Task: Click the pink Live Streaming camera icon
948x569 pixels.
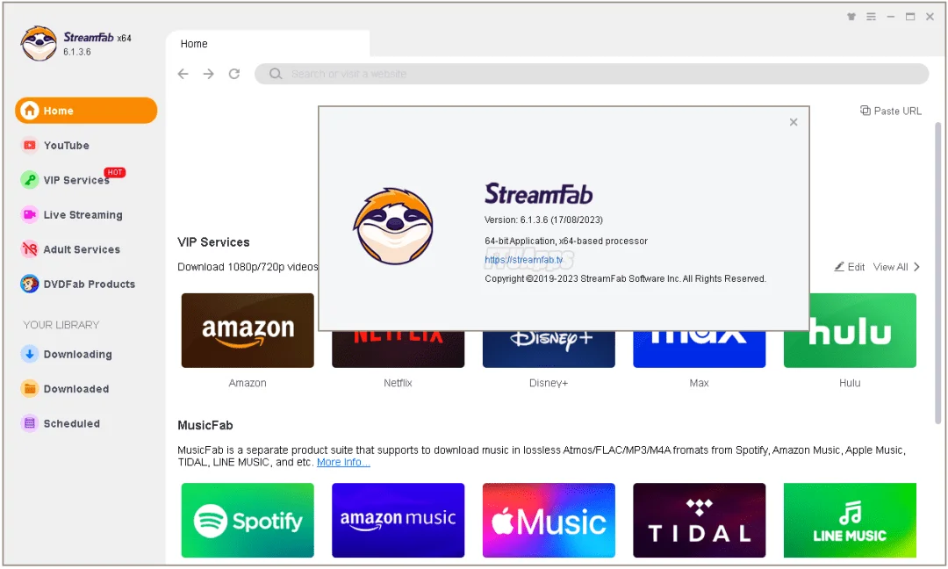Action: (x=30, y=214)
